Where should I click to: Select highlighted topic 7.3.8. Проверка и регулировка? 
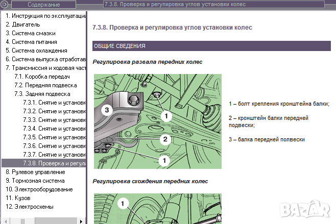[x=54, y=163]
